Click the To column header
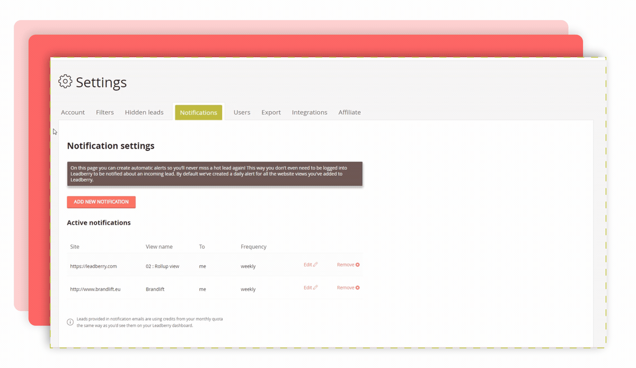This screenshot has height=368, width=636. 202,247
